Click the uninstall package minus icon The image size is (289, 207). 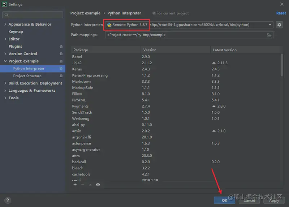click(x=83, y=185)
